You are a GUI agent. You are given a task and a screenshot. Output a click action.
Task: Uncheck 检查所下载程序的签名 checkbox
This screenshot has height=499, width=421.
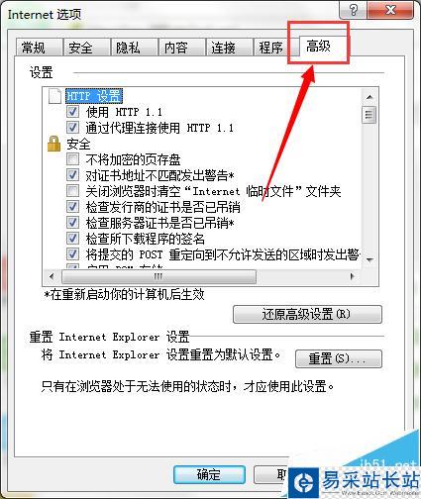click(x=72, y=239)
